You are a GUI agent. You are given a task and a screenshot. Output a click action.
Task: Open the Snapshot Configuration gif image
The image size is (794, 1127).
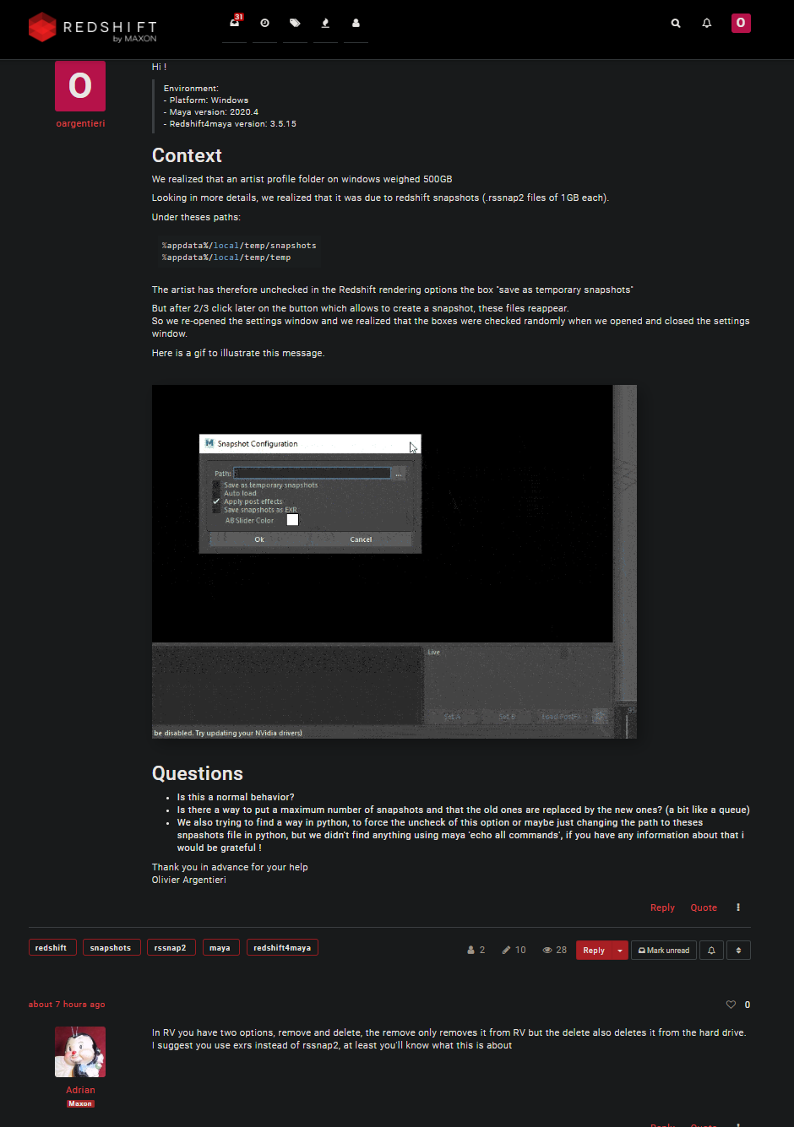[394, 561]
